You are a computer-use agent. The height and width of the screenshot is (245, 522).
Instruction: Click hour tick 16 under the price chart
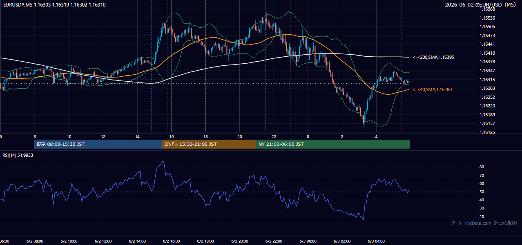[x=172, y=136]
